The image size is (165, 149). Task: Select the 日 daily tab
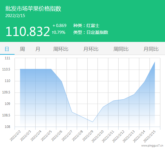pos(7,49)
